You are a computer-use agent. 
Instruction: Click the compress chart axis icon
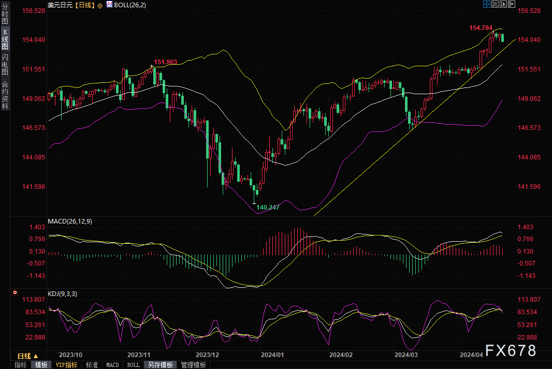point(495,4)
